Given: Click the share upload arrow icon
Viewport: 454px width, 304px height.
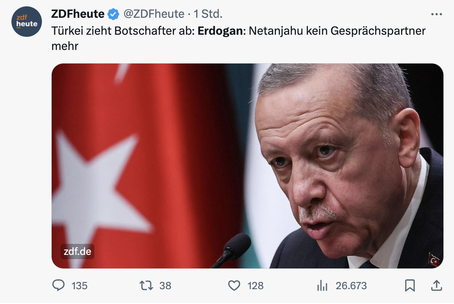Looking at the screenshot, I should pyautogui.click(x=436, y=286).
